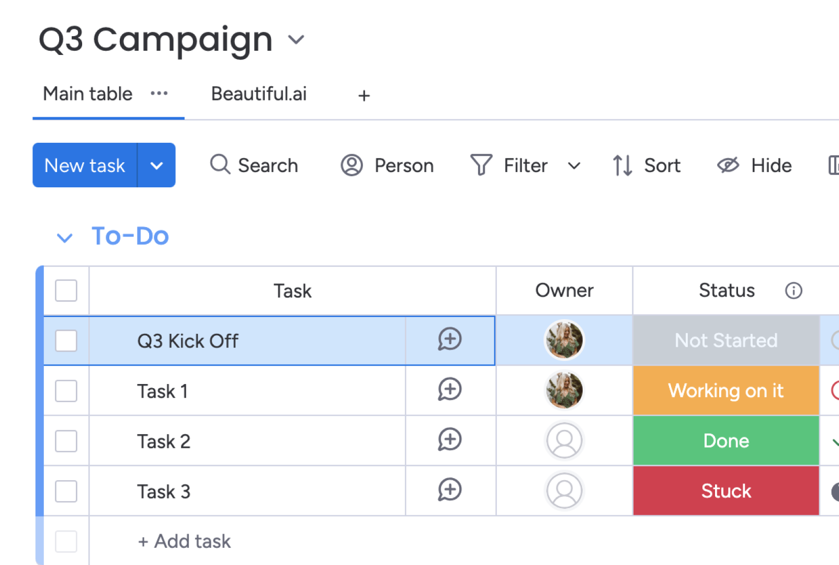This screenshot has width=839, height=565.
Task: Click the Hide button label
Action: (x=772, y=165)
